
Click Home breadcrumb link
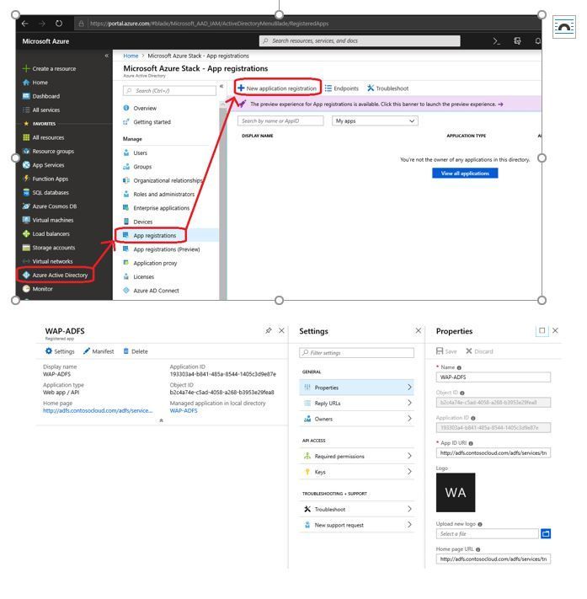pos(131,56)
